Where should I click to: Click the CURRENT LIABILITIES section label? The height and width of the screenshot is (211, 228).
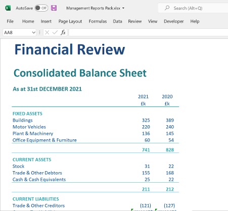pos(36,199)
